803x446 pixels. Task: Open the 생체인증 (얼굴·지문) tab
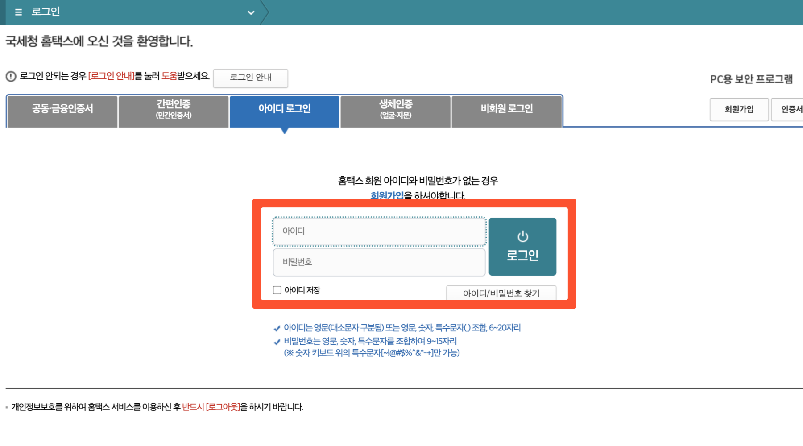(394, 110)
